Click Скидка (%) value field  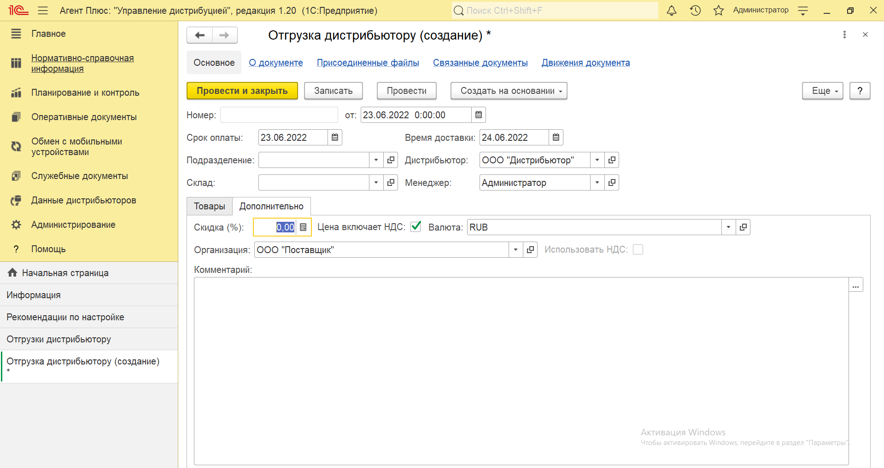click(x=275, y=227)
